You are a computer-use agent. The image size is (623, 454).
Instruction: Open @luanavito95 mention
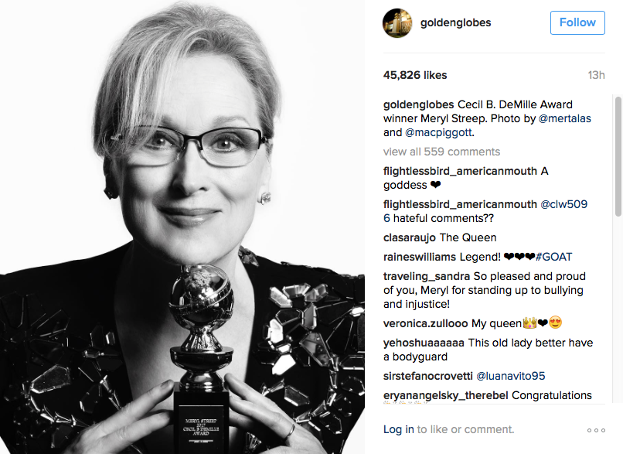click(511, 376)
